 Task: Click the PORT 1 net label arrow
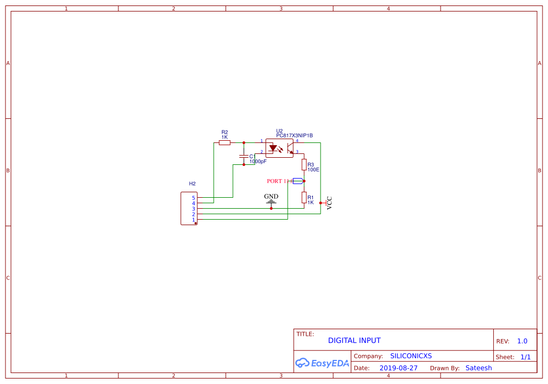point(298,181)
